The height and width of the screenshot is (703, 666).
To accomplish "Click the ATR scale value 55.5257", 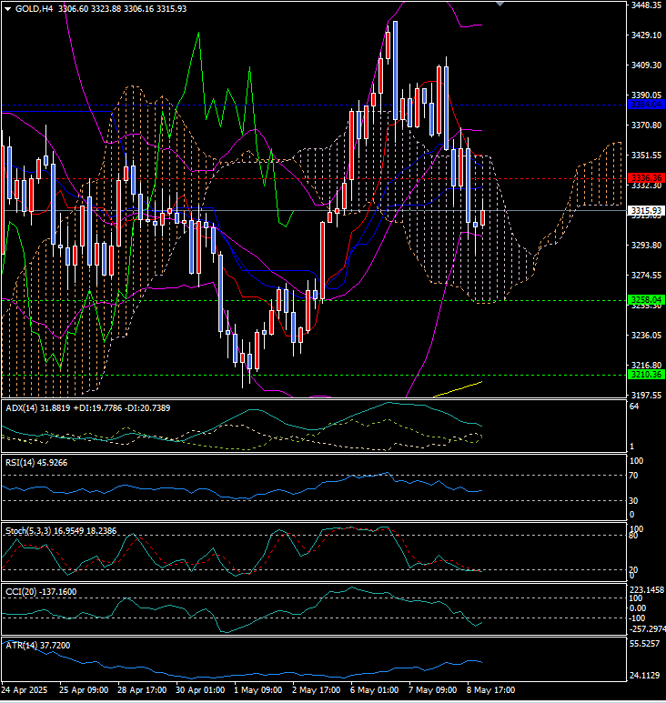I will 645,644.
